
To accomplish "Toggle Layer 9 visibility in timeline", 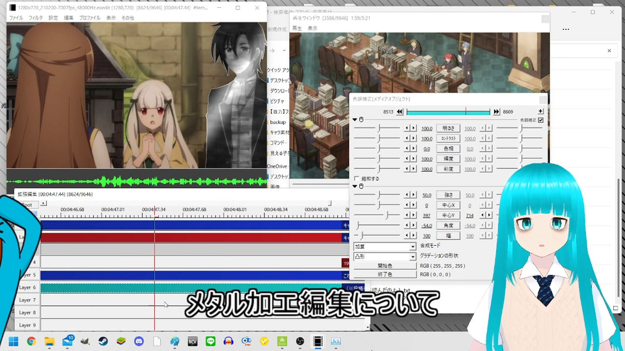I will pyautogui.click(x=27, y=325).
